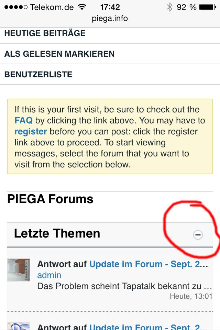Tap the Letzte Themen header title
220x330 pixels.
coord(57,233)
